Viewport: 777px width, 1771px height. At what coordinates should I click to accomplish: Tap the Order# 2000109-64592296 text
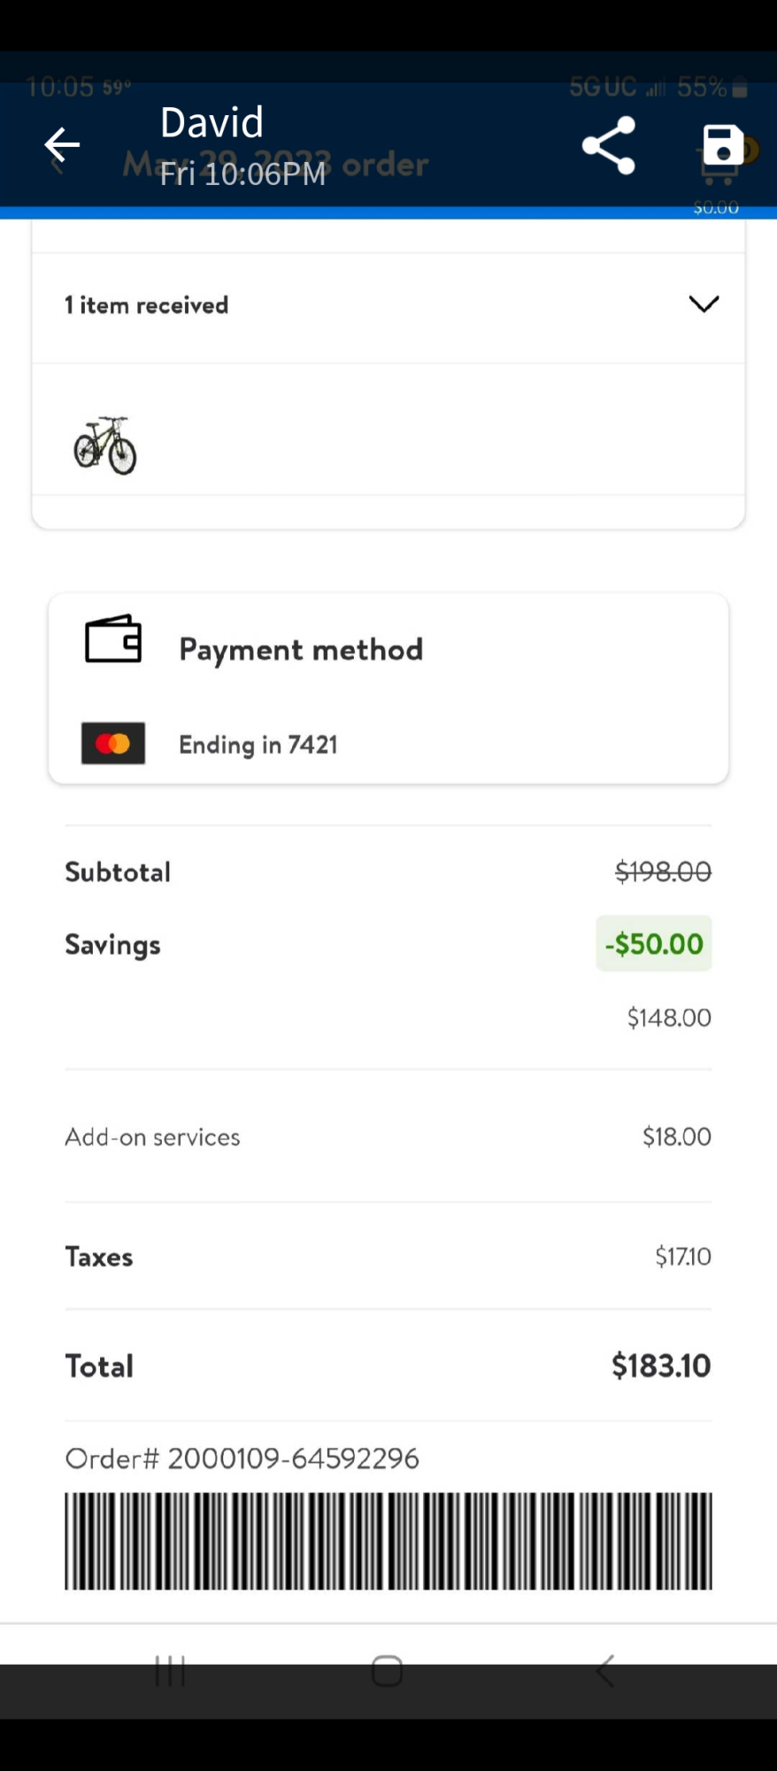click(x=242, y=1458)
